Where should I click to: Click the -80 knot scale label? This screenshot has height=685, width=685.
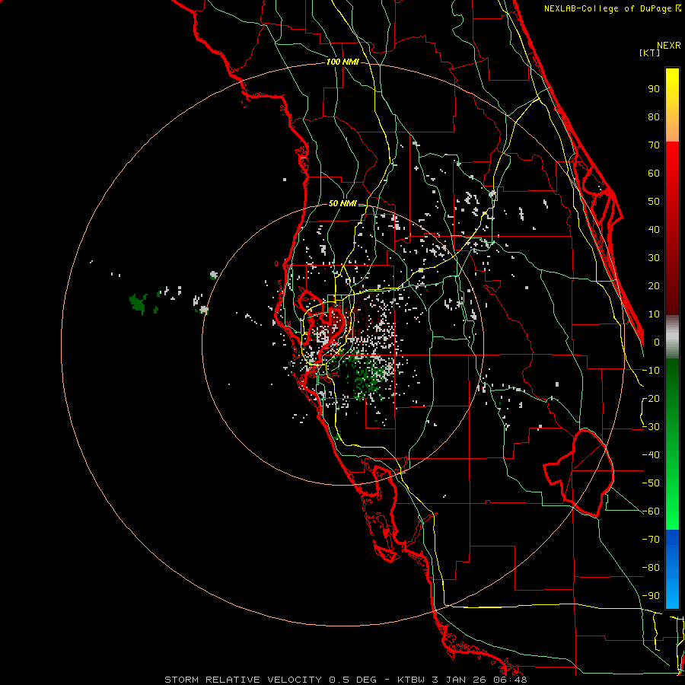652,568
